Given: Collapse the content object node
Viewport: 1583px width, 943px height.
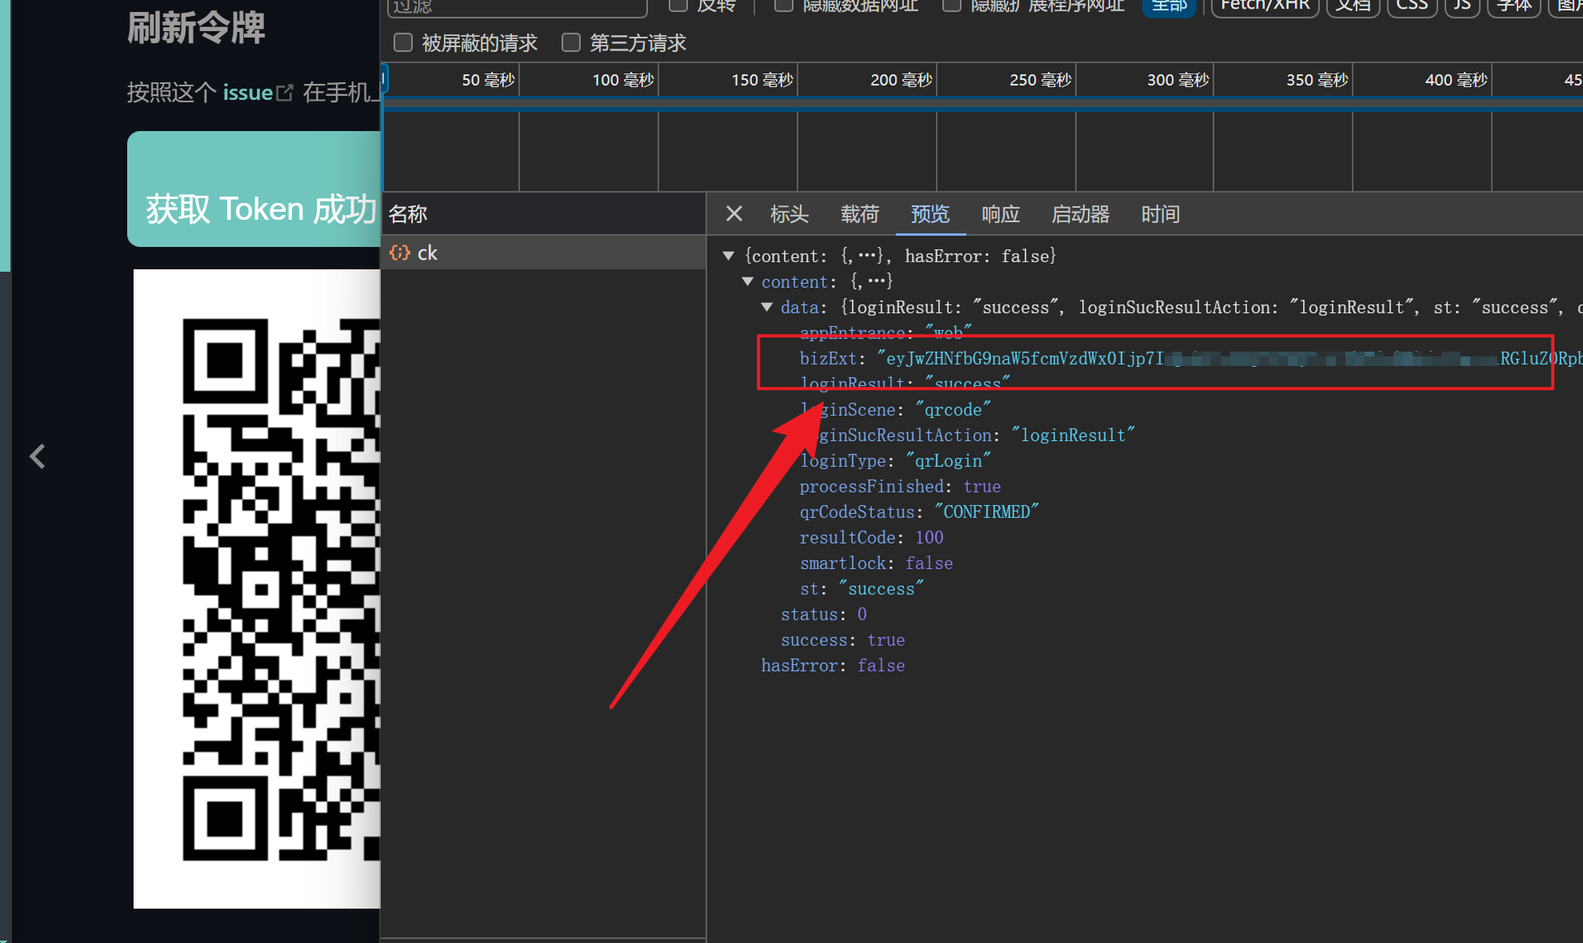Looking at the screenshot, I should [x=748, y=281].
